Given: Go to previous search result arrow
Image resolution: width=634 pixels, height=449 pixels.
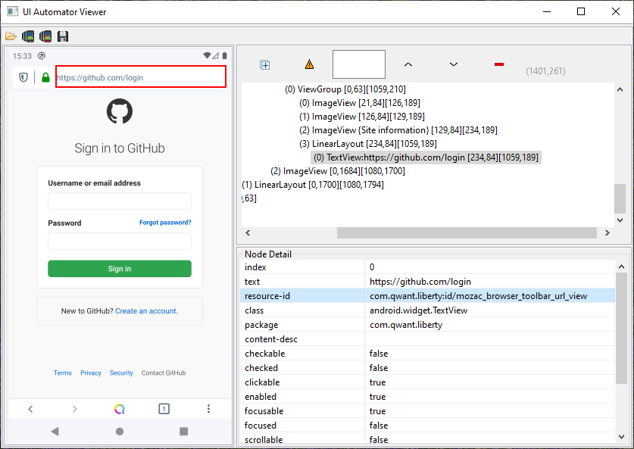Looking at the screenshot, I should 408,64.
